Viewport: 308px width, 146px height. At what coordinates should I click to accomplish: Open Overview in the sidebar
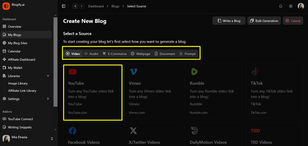pos(26,27)
